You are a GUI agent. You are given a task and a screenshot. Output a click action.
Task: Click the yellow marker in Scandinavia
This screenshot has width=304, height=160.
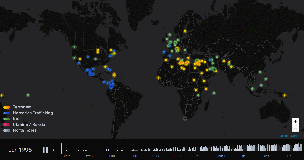click(x=185, y=31)
